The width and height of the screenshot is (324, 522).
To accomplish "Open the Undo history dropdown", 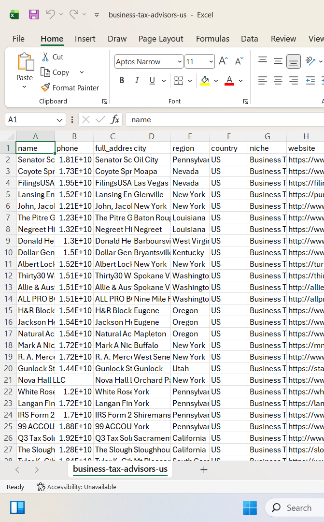I will [61, 14].
